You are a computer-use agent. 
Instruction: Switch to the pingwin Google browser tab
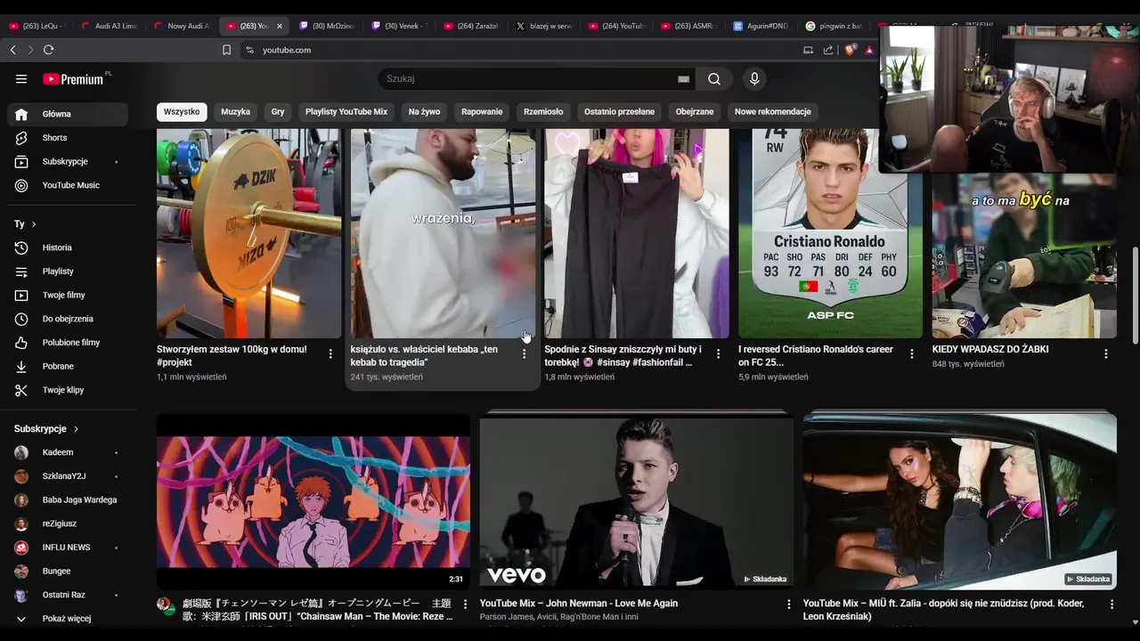pos(833,26)
